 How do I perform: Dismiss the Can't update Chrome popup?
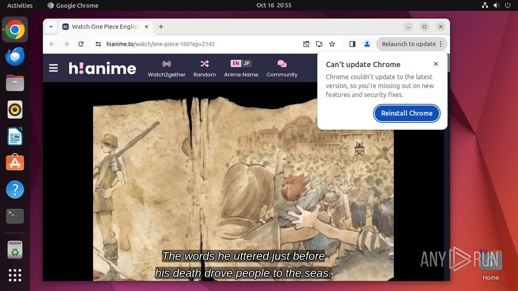tap(436, 64)
